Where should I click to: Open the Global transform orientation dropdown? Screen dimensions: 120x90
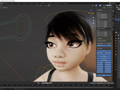coord(41,5)
